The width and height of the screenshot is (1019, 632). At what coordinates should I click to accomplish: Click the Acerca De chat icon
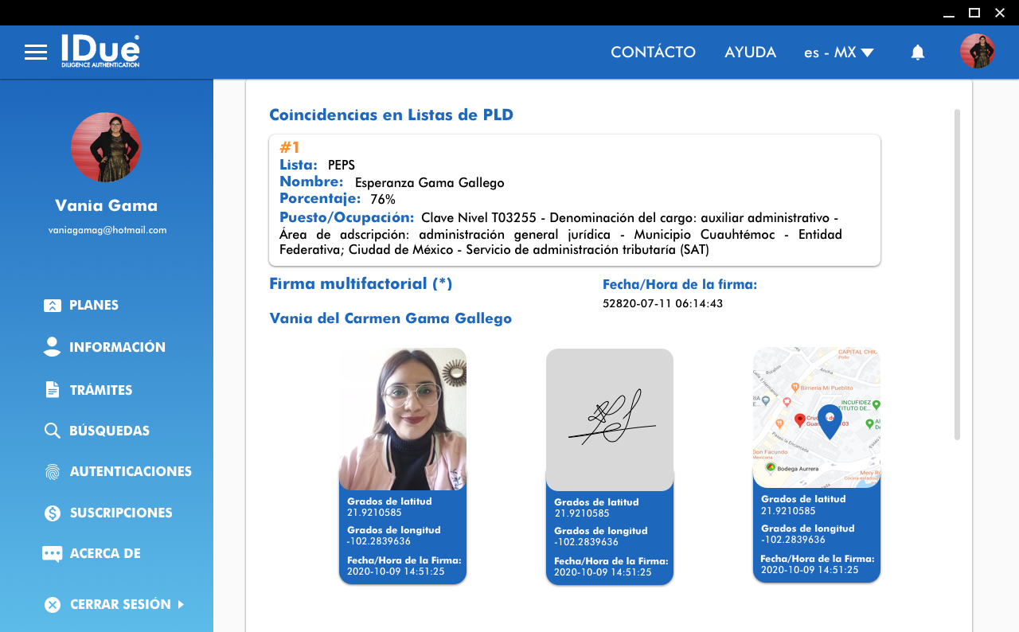click(53, 554)
